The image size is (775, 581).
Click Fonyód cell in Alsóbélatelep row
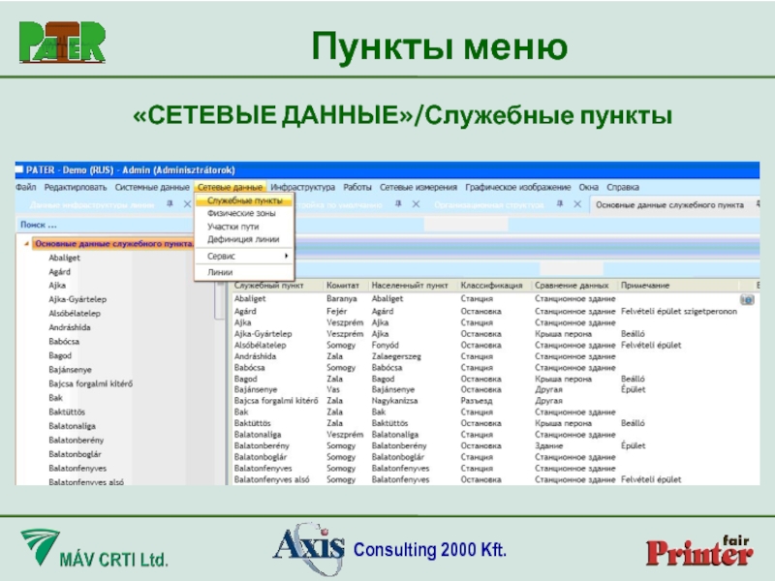point(385,345)
